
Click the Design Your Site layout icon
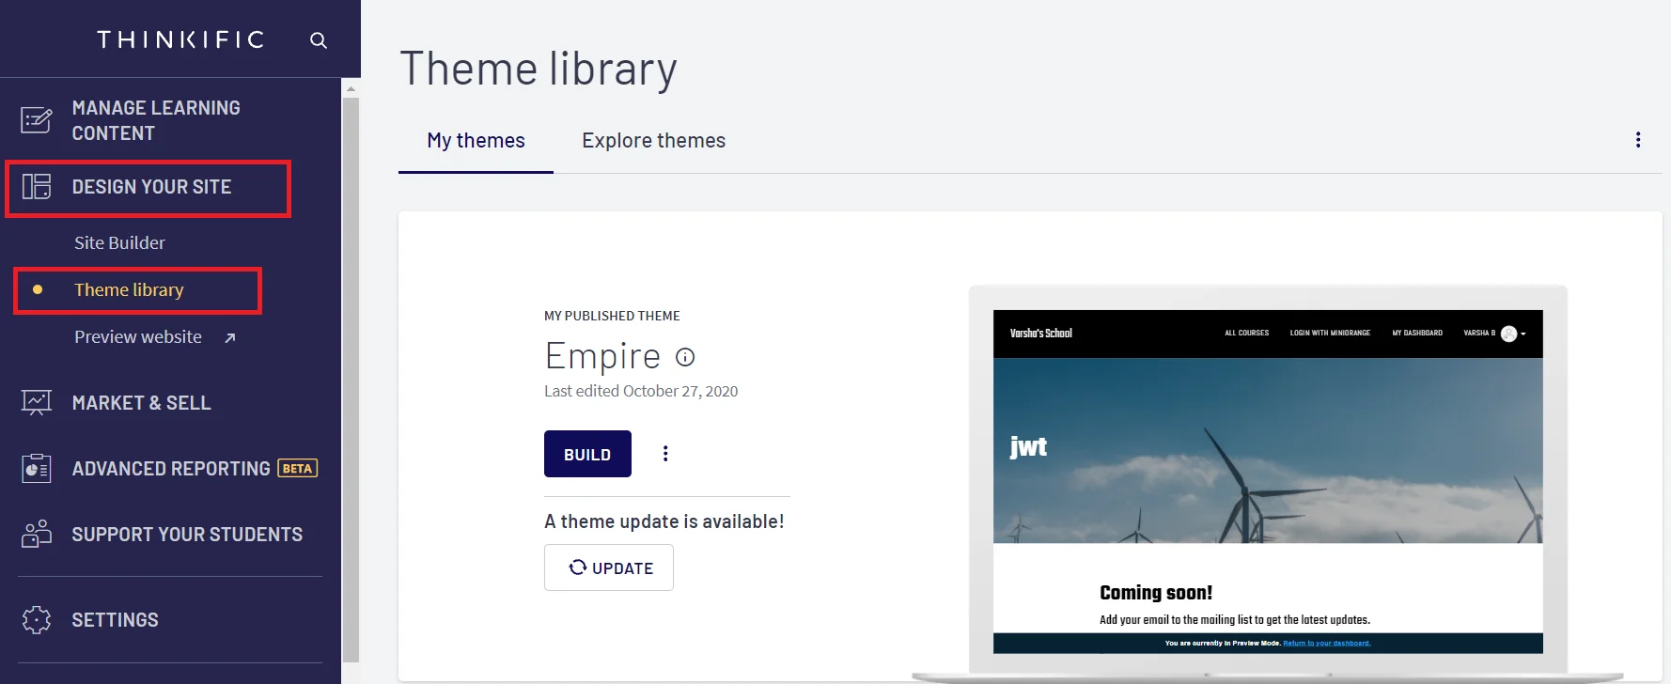pyautogui.click(x=37, y=187)
